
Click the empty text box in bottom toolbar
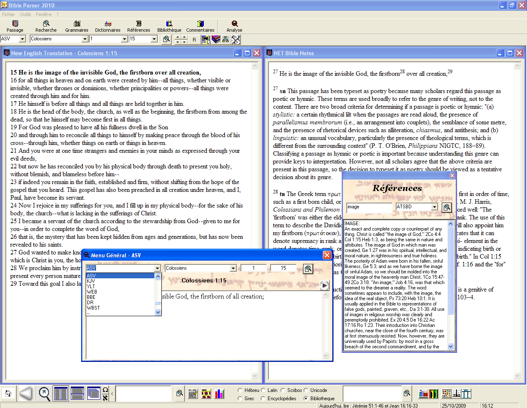tap(143, 393)
